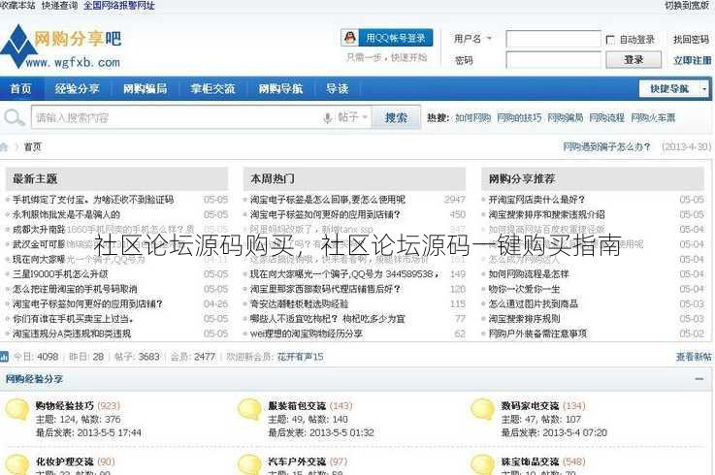Click hot search 网购流程
Image resolution: width=715 pixels, height=475 pixels.
[607, 117]
